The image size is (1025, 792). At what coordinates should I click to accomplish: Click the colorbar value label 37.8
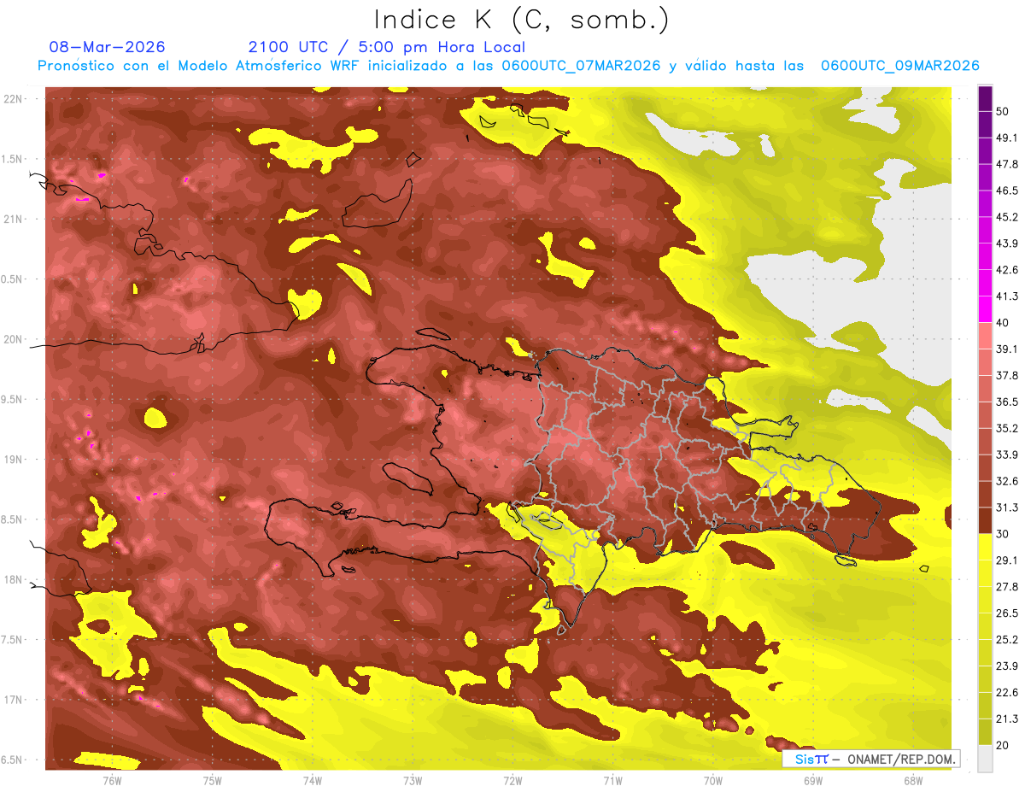pos(1006,375)
